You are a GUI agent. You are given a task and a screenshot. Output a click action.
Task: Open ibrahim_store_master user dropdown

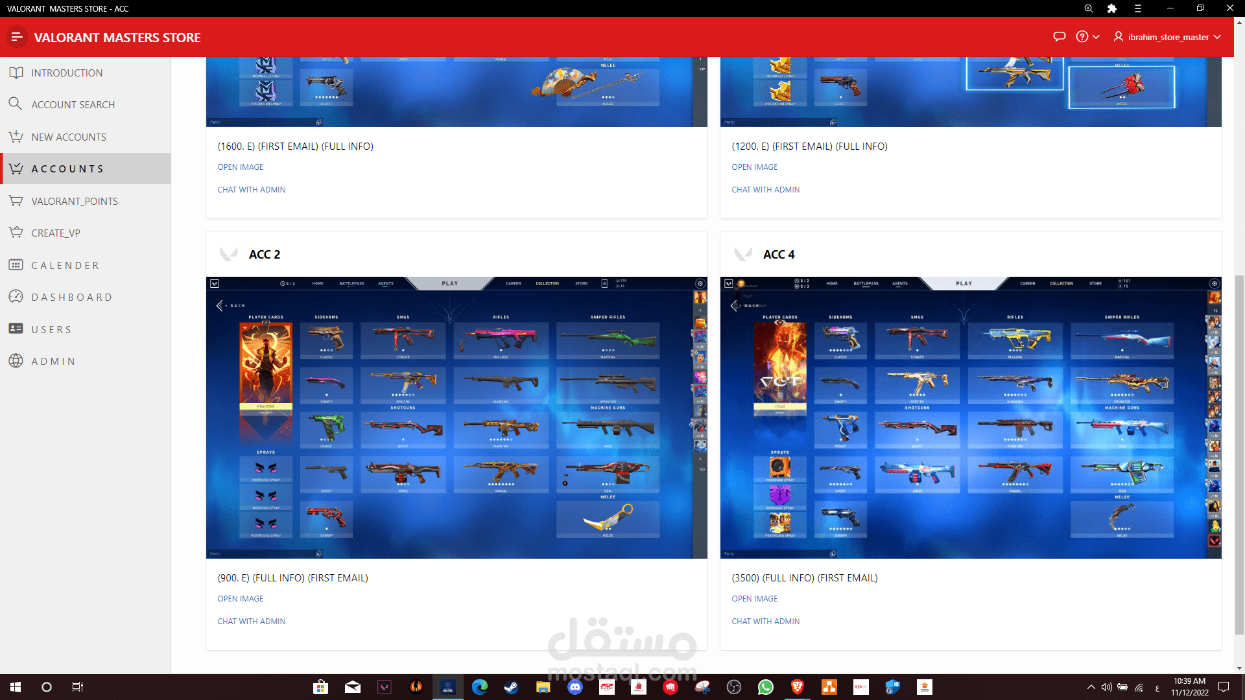point(1167,37)
